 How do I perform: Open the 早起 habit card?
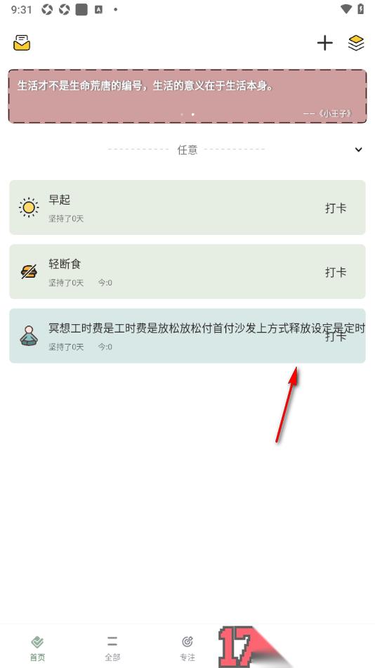pyautogui.click(x=187, y=207)
